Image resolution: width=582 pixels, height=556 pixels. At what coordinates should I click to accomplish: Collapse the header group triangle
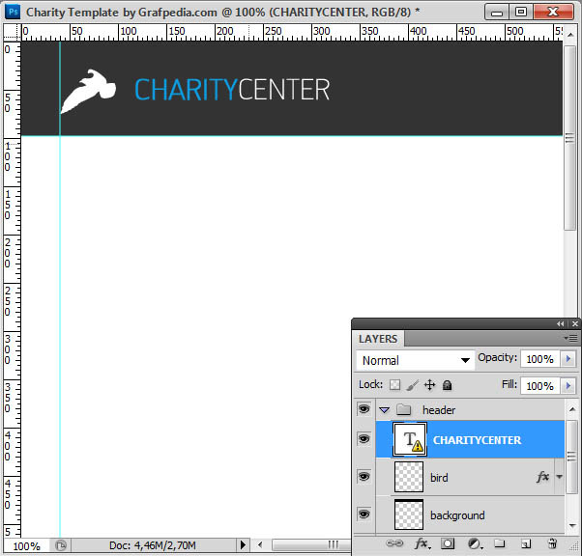(384, 410)
